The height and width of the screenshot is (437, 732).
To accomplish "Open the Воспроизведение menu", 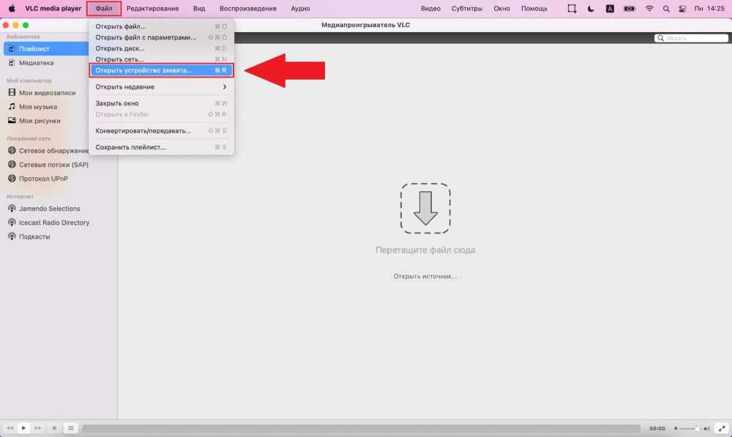I will click(247, 9).
